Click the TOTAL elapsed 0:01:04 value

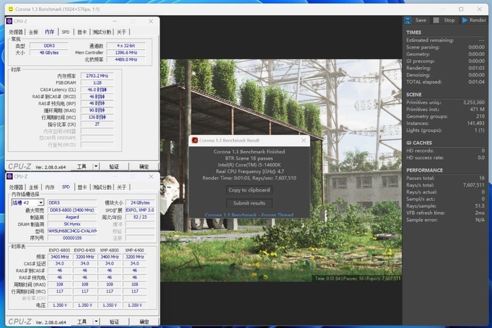coord(477,82)
